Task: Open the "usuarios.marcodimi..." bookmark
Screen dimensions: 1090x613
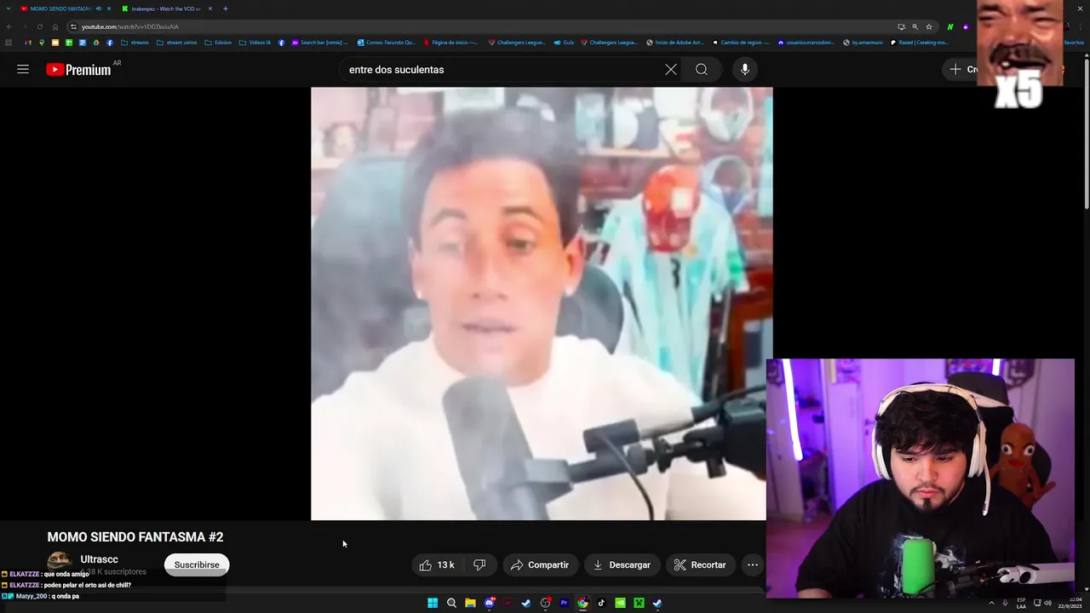Action: (806, 43)
